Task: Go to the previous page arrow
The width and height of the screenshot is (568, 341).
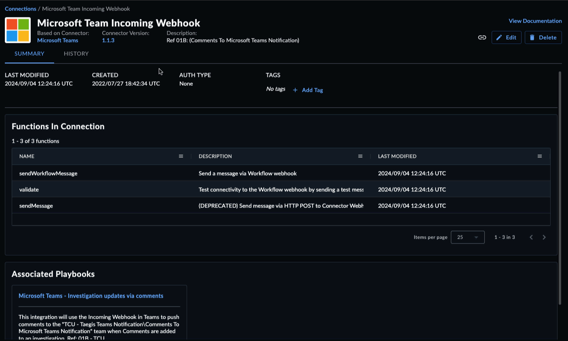Action: [x=531, y=237]
